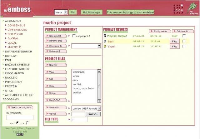Click the W3C validation badge
Screen dimensions: 200x139
tap(20, 134)
